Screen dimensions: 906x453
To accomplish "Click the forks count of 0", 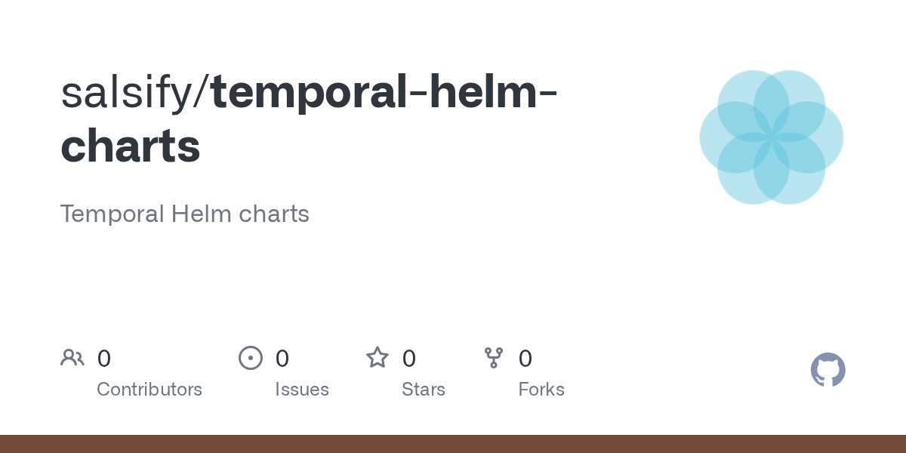I will 525,359.
